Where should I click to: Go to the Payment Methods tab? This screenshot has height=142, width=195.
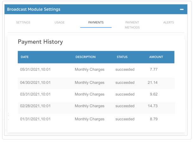coord(132,25)
